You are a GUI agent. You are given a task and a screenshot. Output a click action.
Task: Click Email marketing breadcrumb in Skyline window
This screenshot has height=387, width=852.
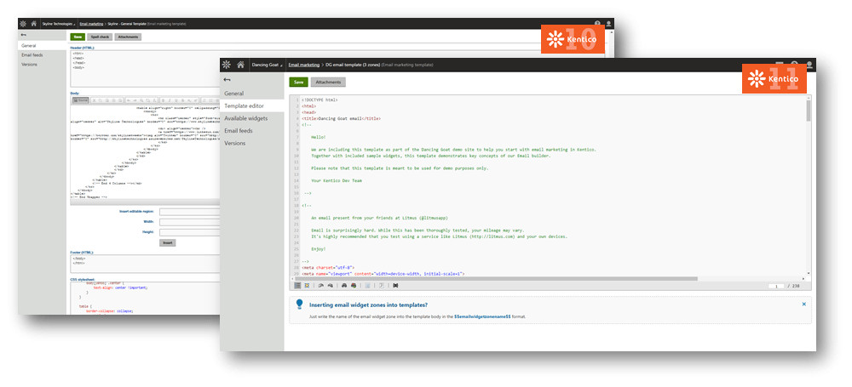coord(91,24)
